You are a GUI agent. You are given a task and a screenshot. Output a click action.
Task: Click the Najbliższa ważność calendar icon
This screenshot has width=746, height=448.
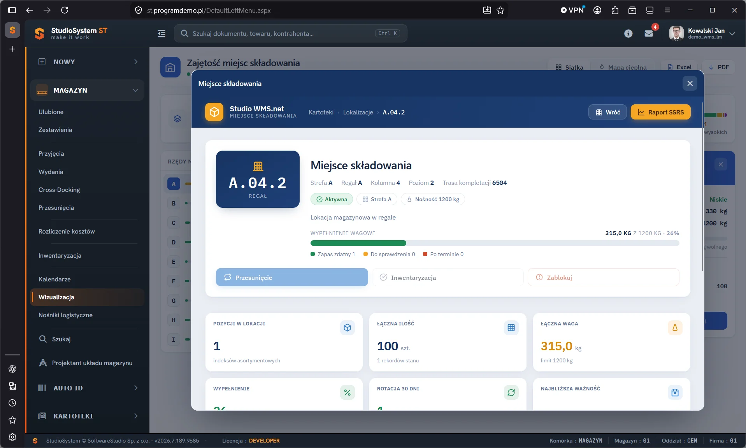click(675, 393)
